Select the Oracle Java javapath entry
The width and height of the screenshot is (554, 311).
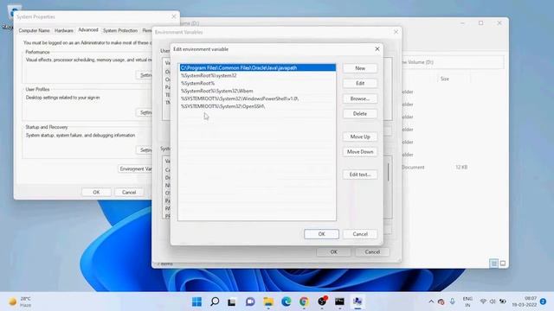click(258, 67)
